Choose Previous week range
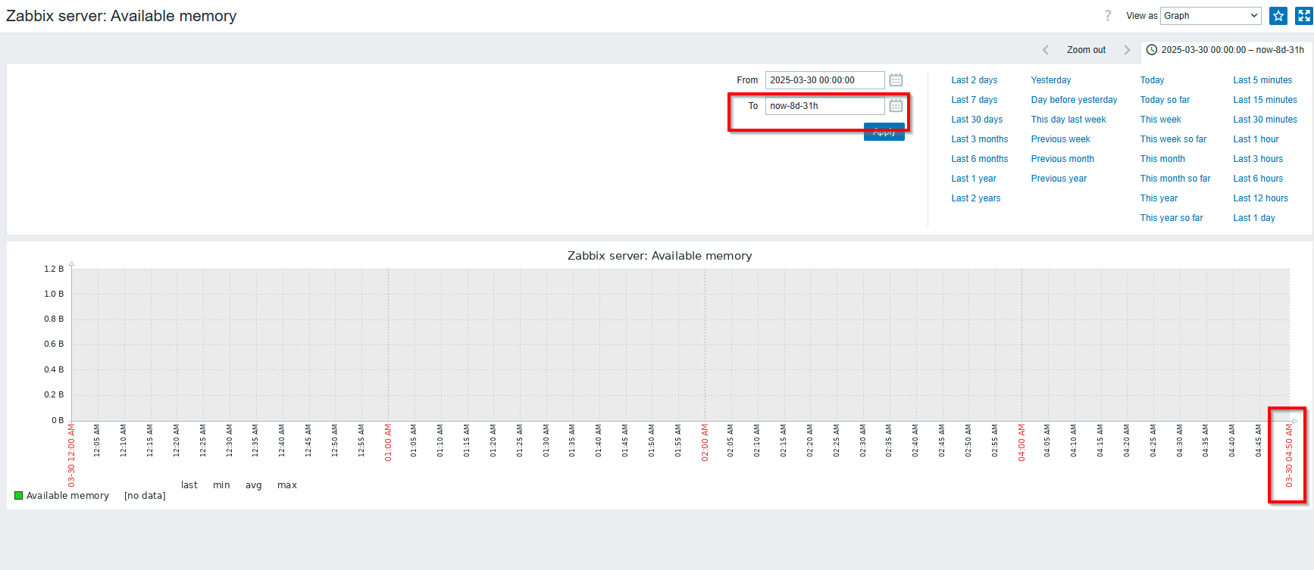Image resolution: width=1314 pixels, height=570 pixels. click(x=1061, y=139)
